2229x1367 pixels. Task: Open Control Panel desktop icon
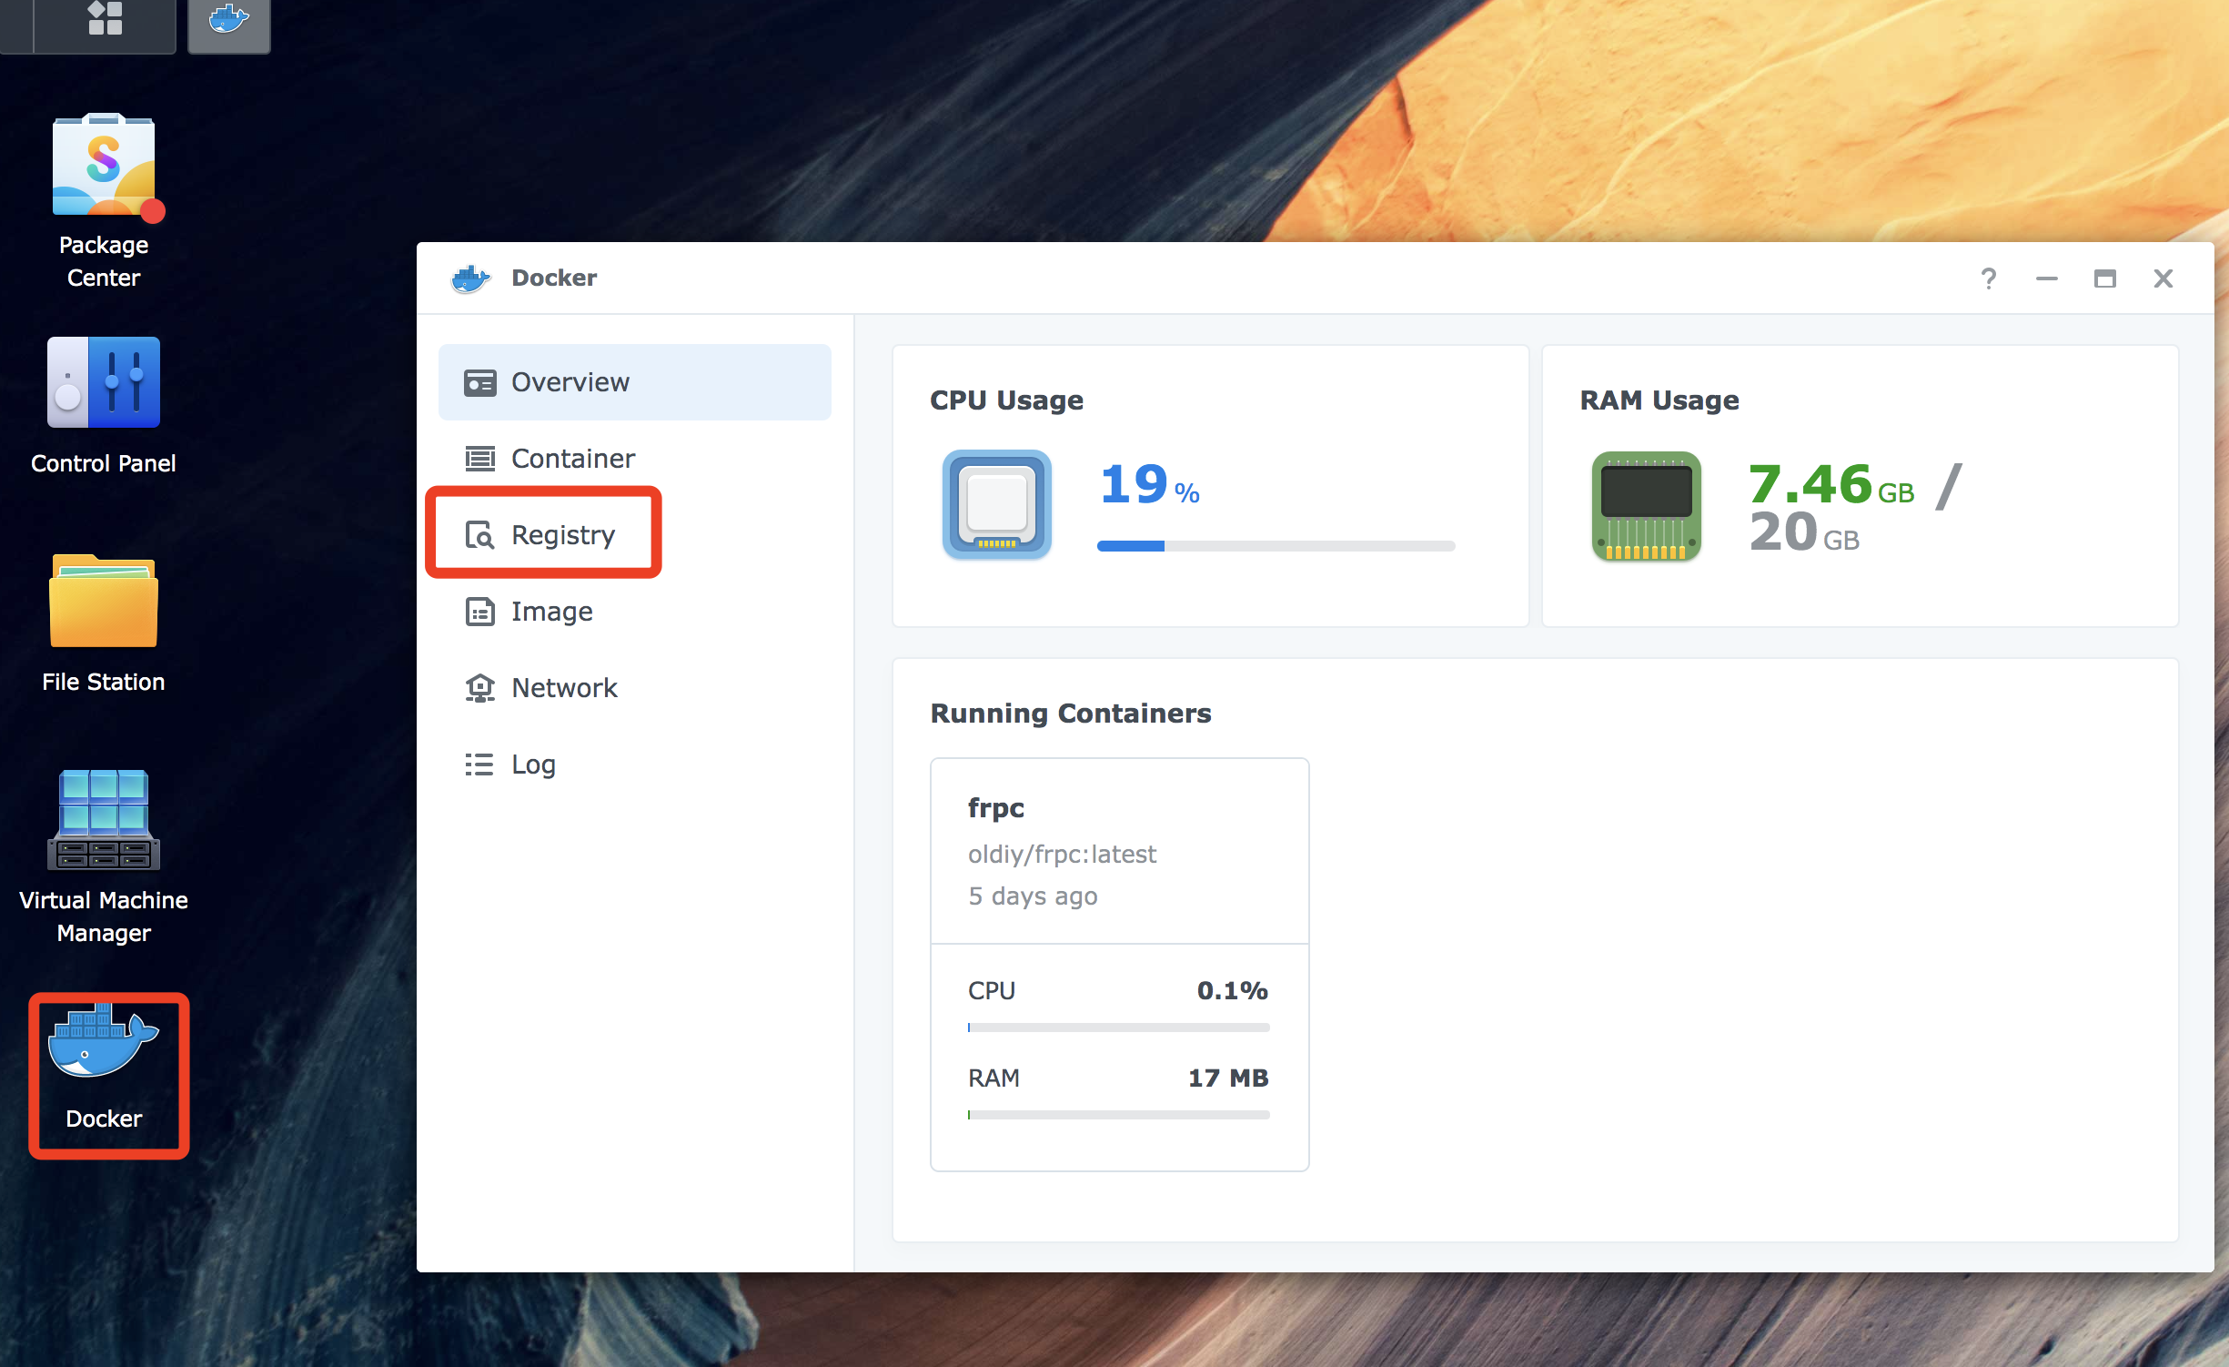coord(104,407)
